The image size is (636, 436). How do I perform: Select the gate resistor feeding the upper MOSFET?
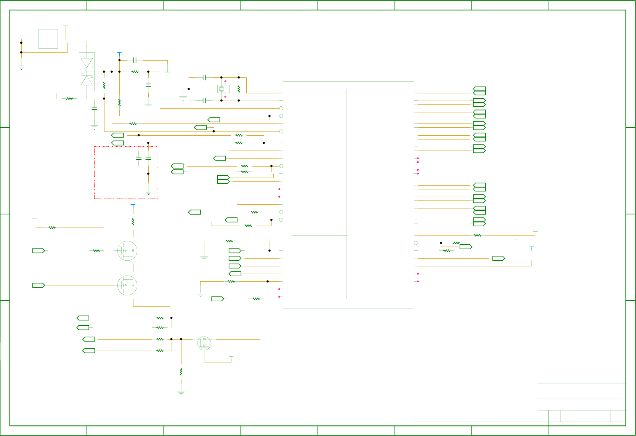(96, 251)
